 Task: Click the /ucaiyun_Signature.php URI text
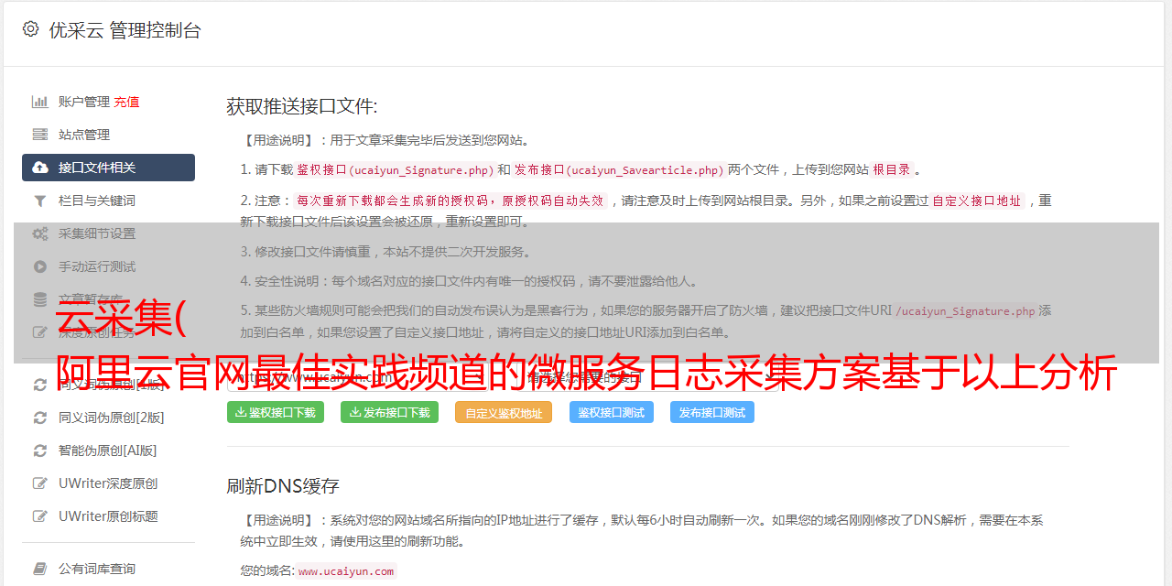click(x=965, y=310)
